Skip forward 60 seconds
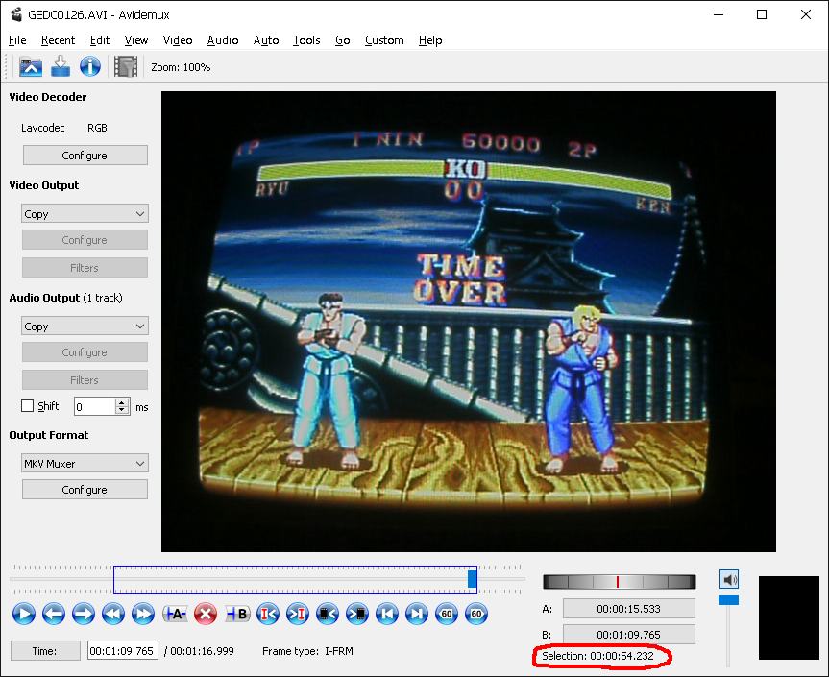829x677 pixels. click(x=476, y=614)
